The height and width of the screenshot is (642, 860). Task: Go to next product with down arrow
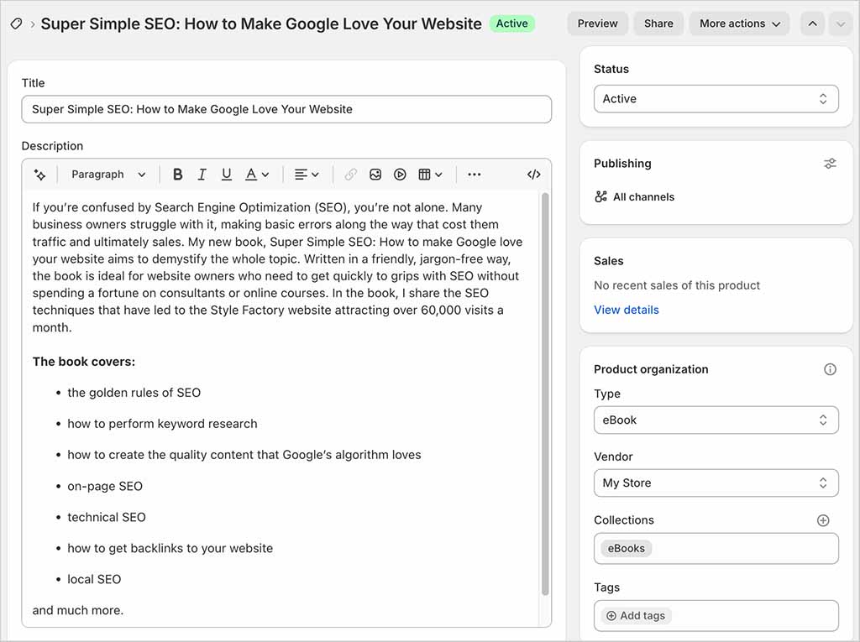coord(840,23)
